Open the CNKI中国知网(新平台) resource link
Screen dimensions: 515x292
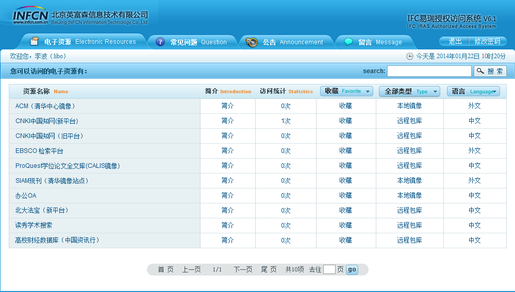point(47,121)
